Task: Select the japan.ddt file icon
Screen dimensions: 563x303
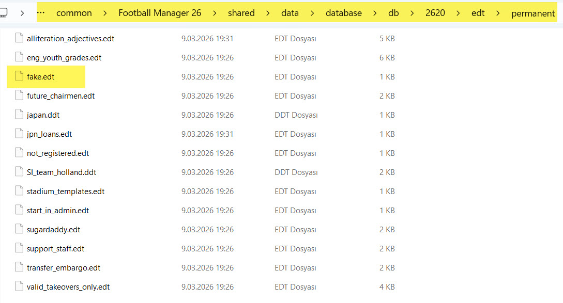Action: pyautogui.click(x=20, y=115)
